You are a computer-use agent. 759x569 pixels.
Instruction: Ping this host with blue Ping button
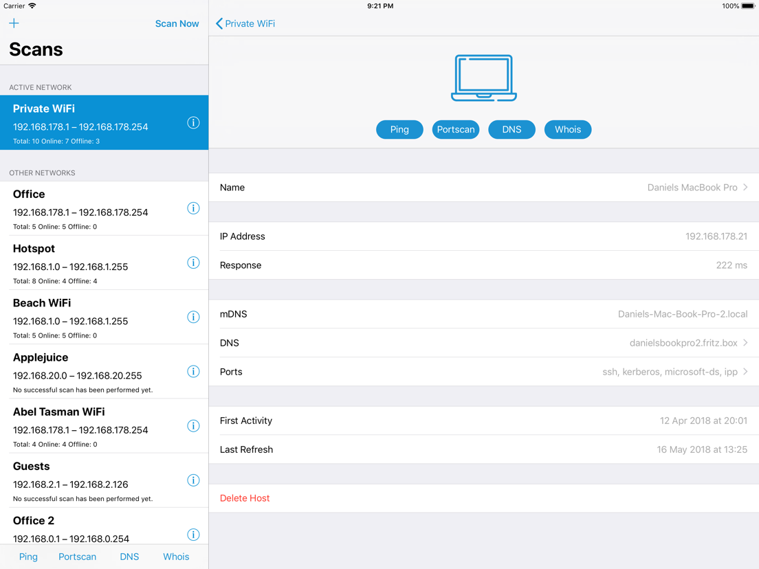click(x=399, y=130)
